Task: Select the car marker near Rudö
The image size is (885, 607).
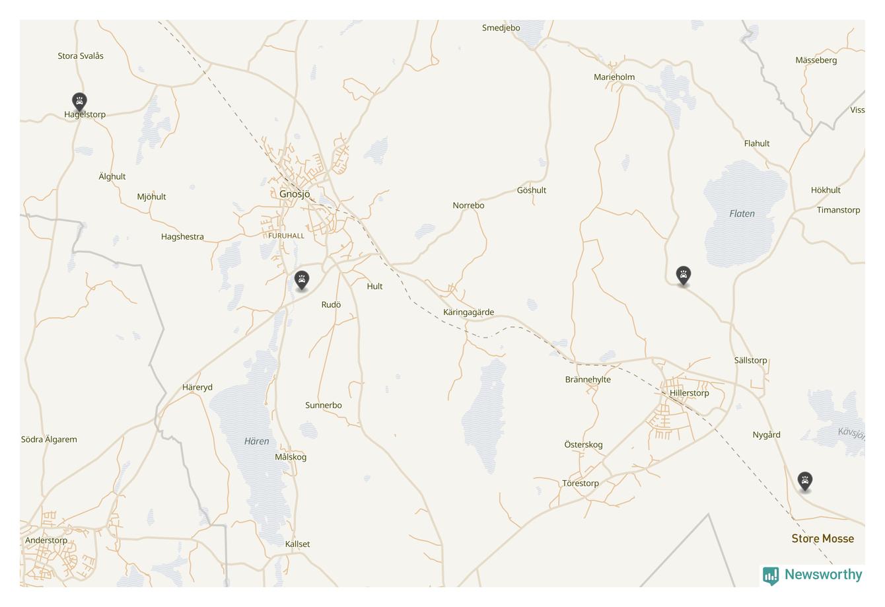Action: tap(302, 281)
